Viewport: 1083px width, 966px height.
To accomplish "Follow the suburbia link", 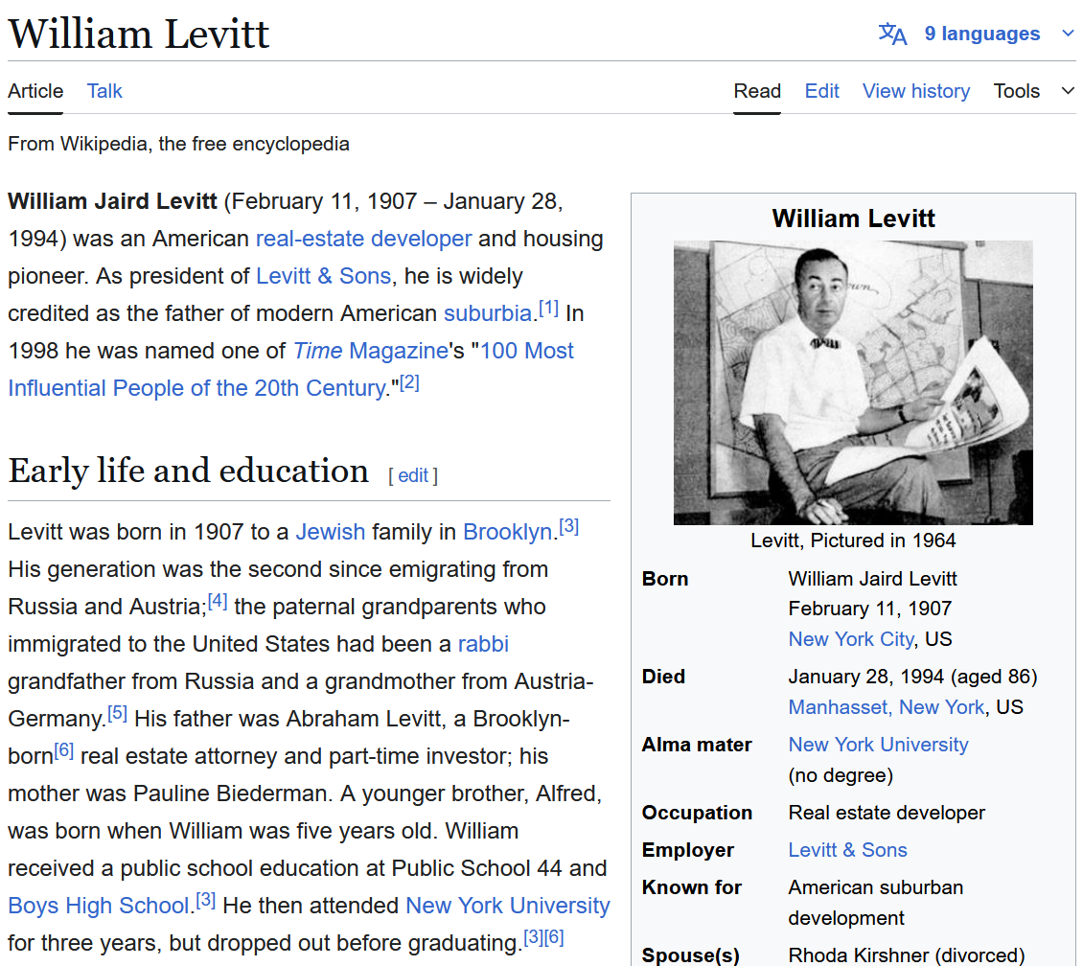I will coord(488,312).
